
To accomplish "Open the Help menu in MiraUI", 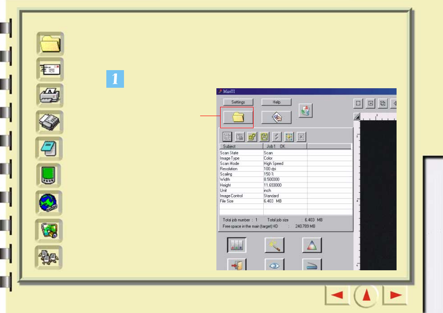I will [276, 102].
